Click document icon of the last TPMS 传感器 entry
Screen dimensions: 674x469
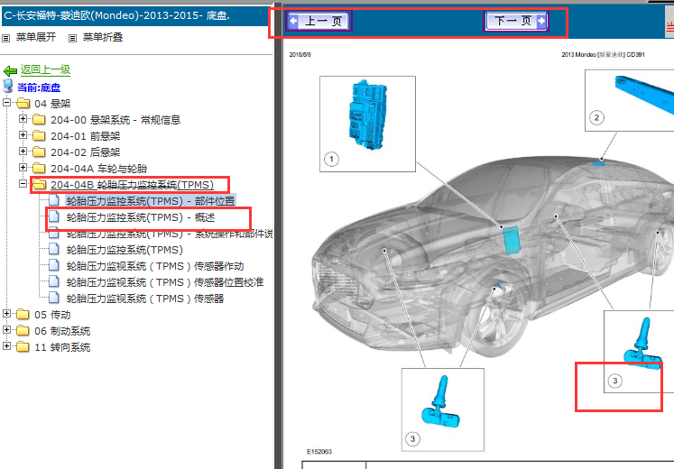[x=54, y=298]
